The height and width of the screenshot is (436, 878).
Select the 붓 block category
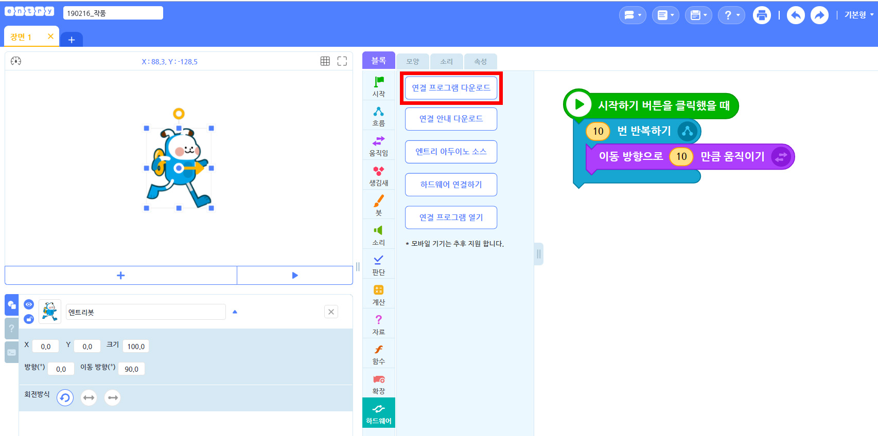coord(379,206)
